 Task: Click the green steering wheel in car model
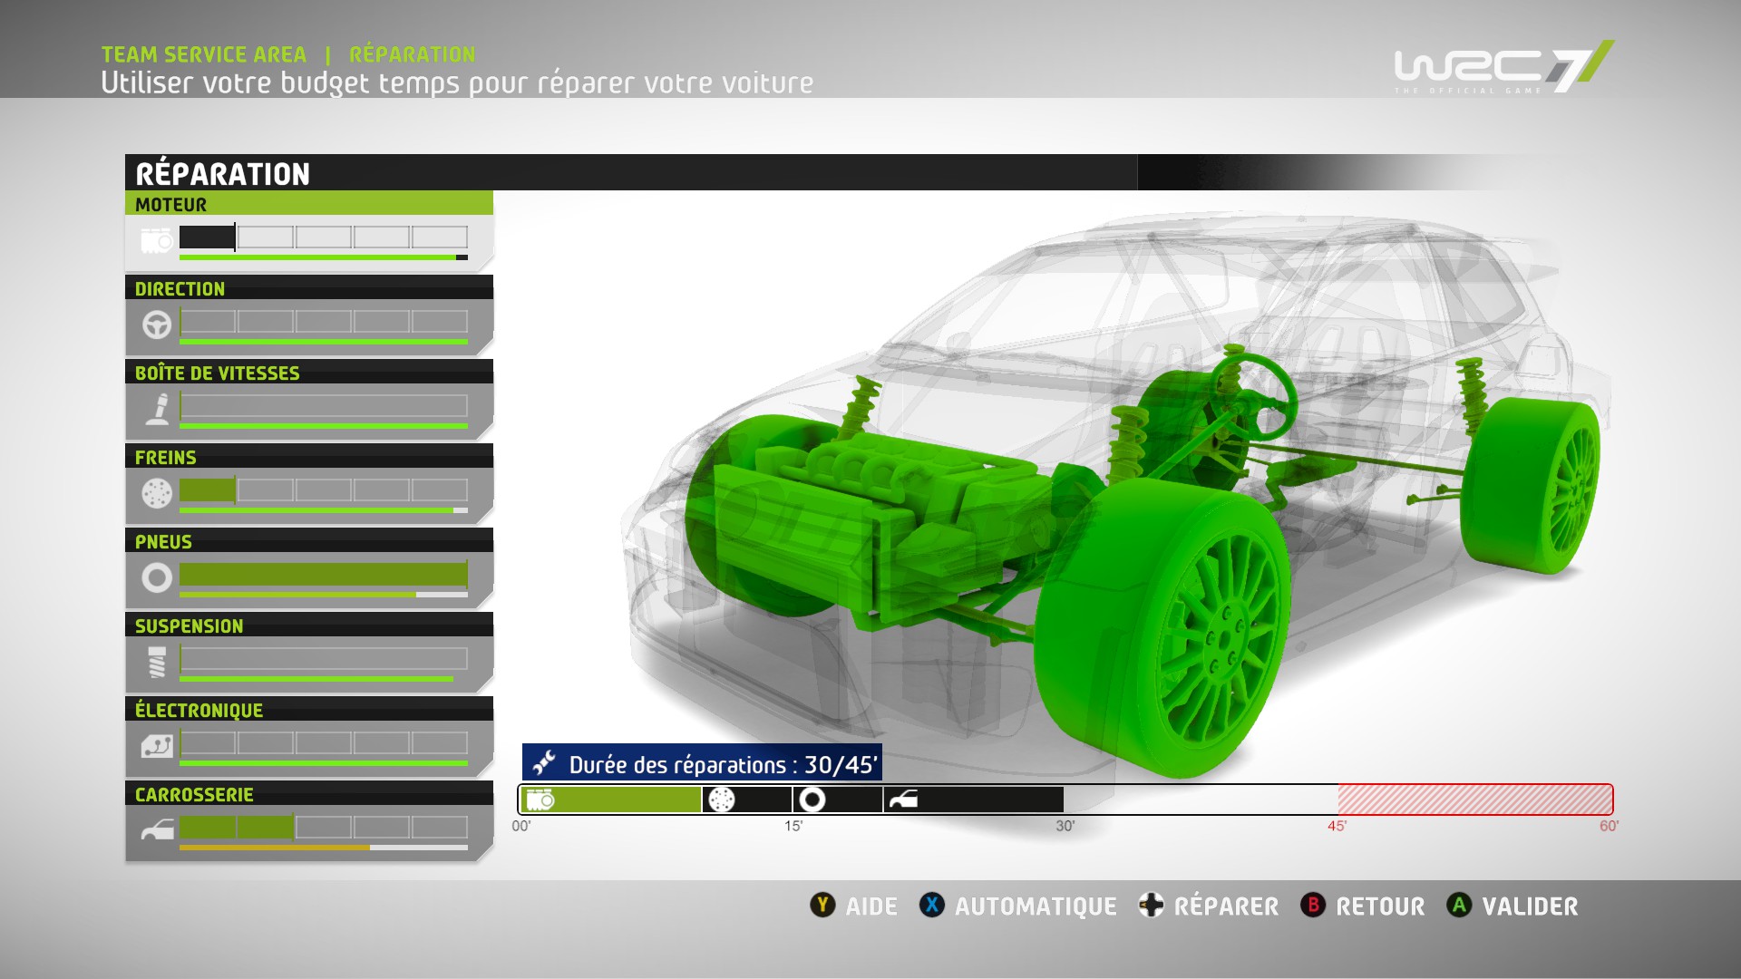1256,396
